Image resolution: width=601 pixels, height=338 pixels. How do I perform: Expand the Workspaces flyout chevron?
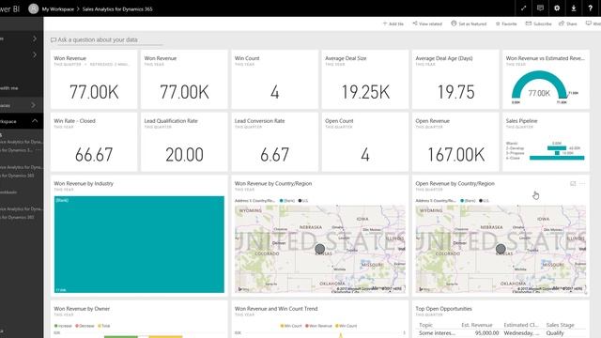click(34, 105)
